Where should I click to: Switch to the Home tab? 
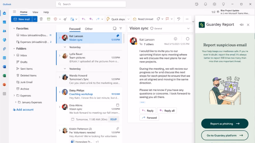(24, 12)
